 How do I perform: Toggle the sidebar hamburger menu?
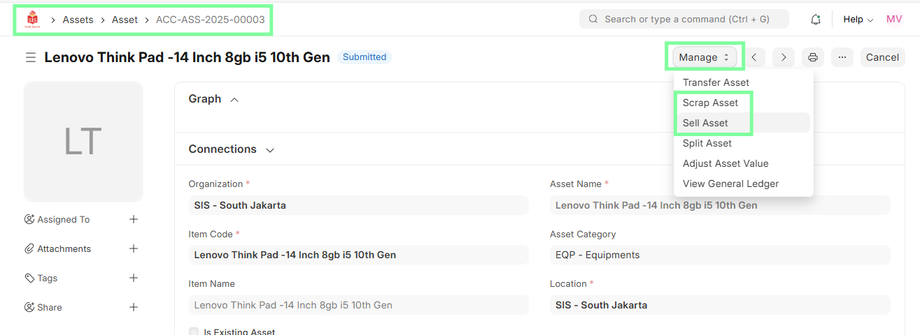[x=31, y=57]
